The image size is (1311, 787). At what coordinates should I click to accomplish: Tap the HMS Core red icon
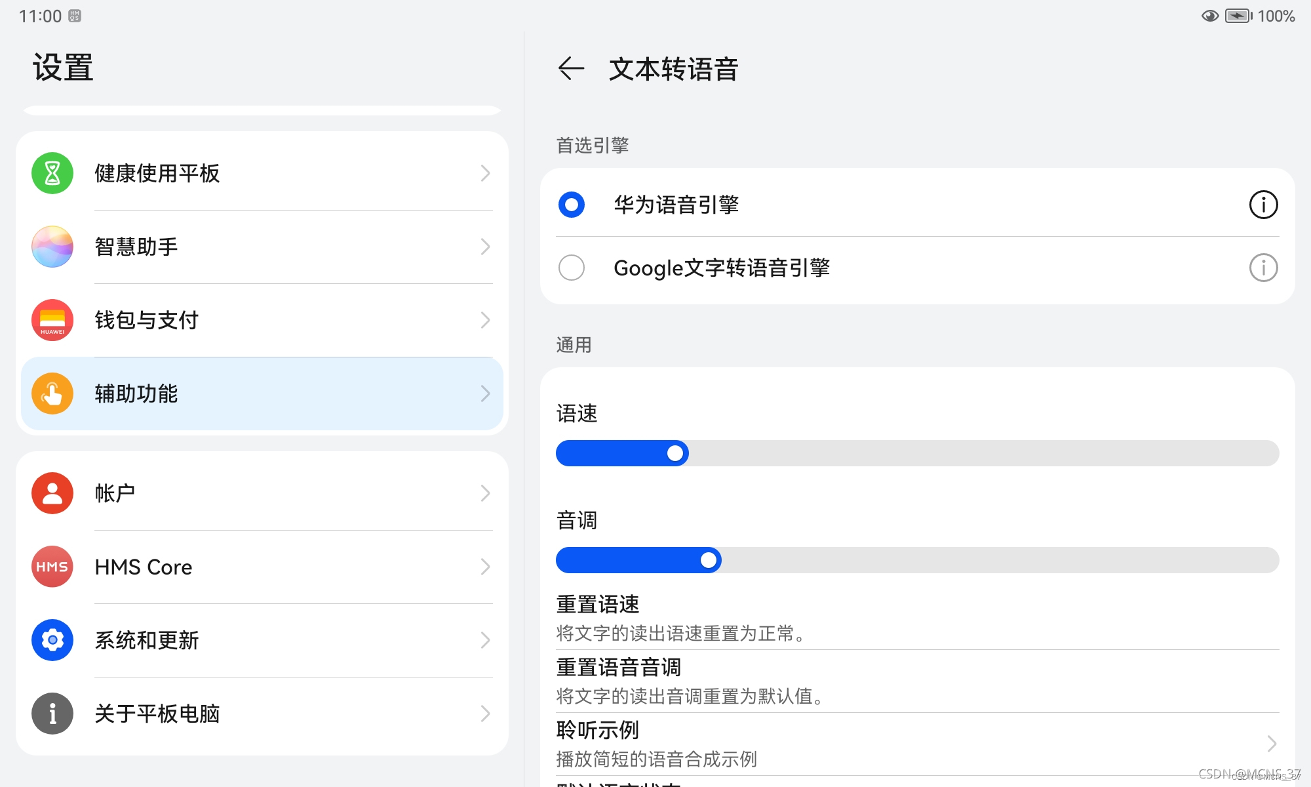point(52,567)
